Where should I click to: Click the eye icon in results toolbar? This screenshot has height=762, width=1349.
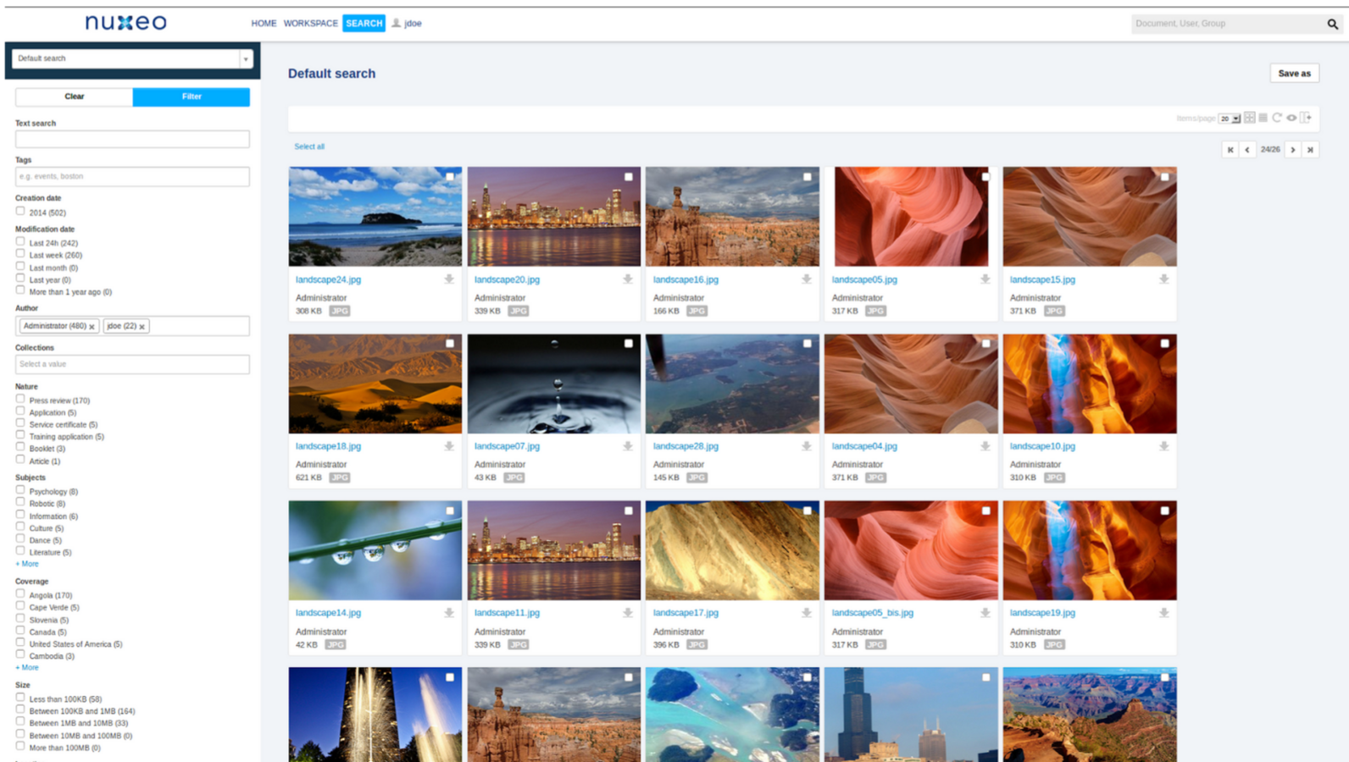pos(1291,118)
